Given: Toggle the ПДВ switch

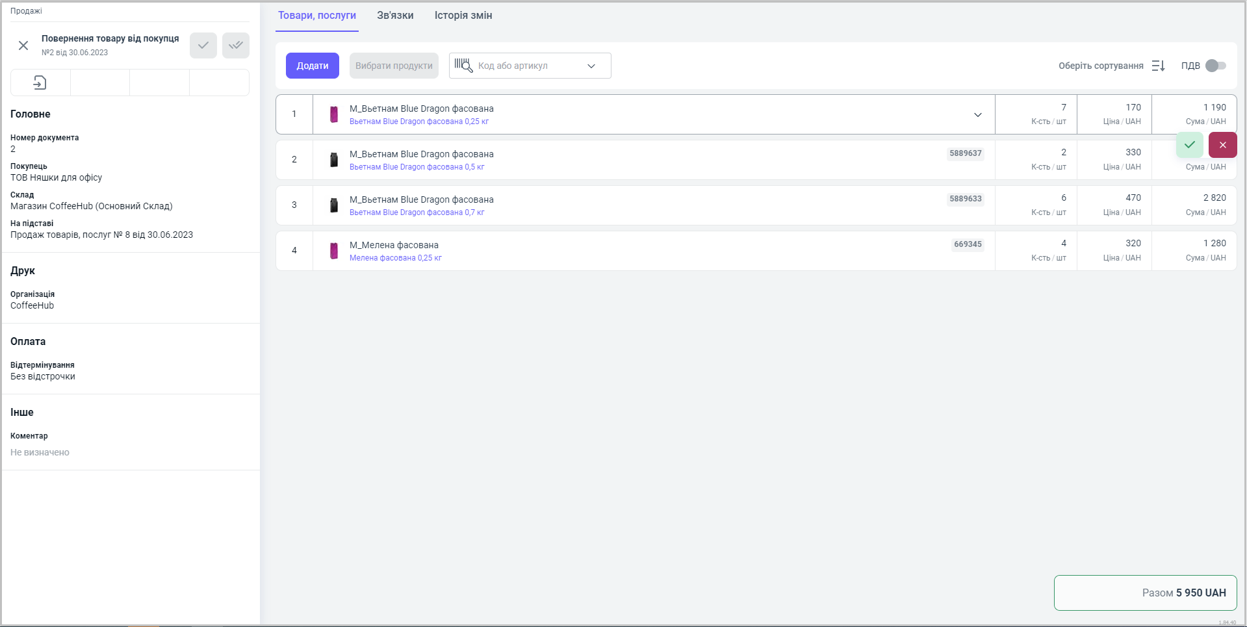Looking at the screenshot, I should [1215, 66].
